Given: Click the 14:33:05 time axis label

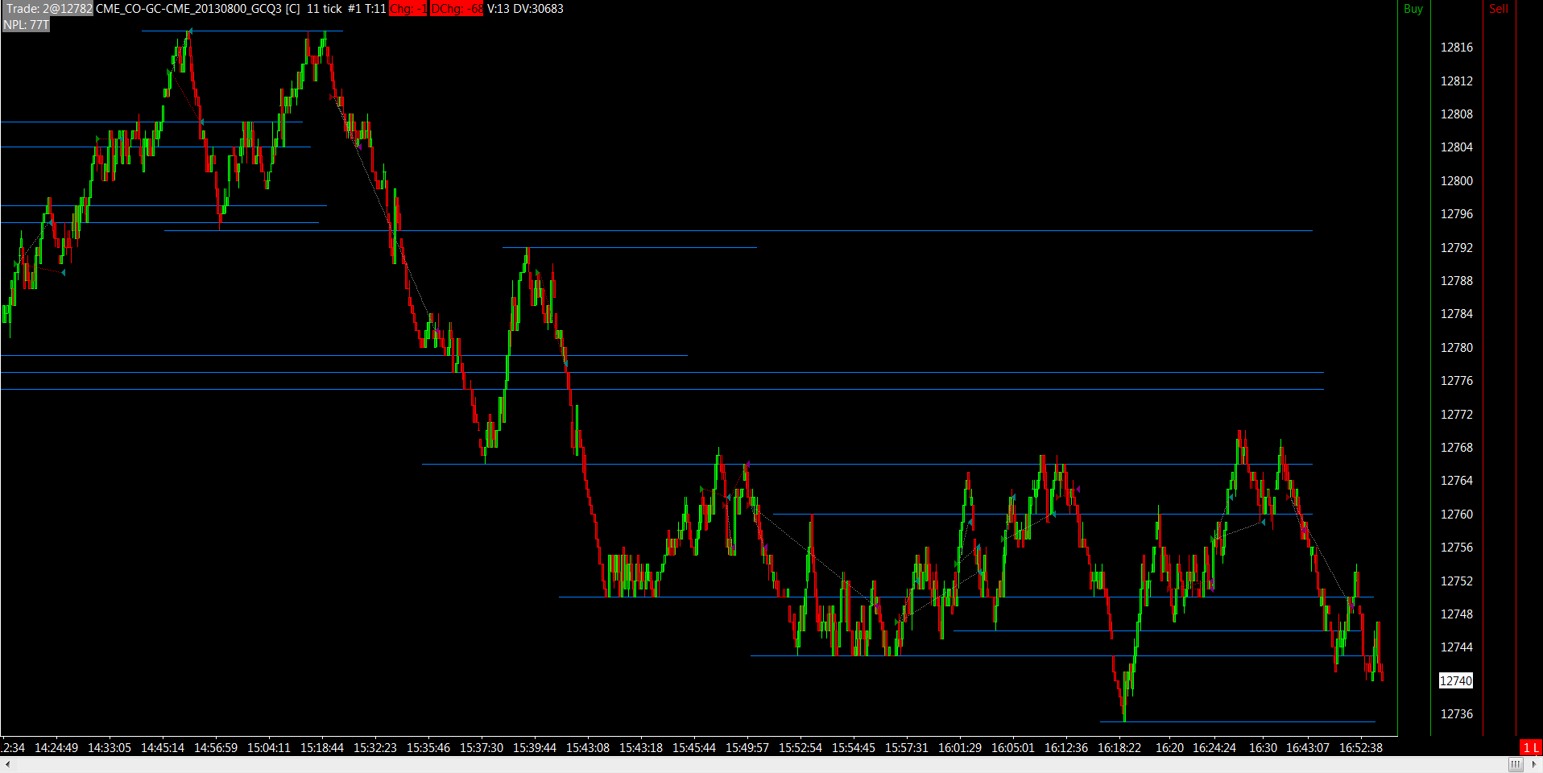Looking at the screenshot, I should (x=110, y=748).
